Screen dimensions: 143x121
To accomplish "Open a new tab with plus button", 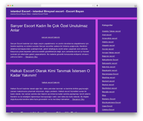I will (136, 6).
